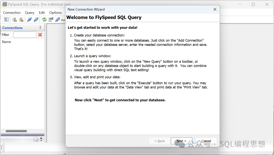
Task: Click Next in the connection wizard
Action: 181,141
